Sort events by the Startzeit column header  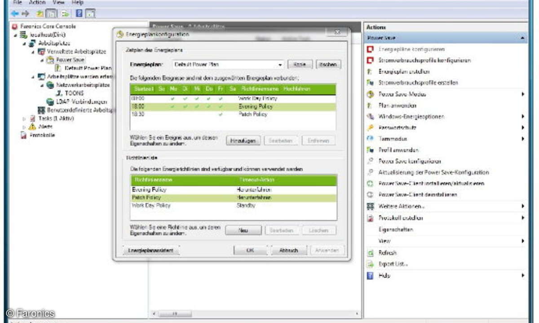pos(143,89)
